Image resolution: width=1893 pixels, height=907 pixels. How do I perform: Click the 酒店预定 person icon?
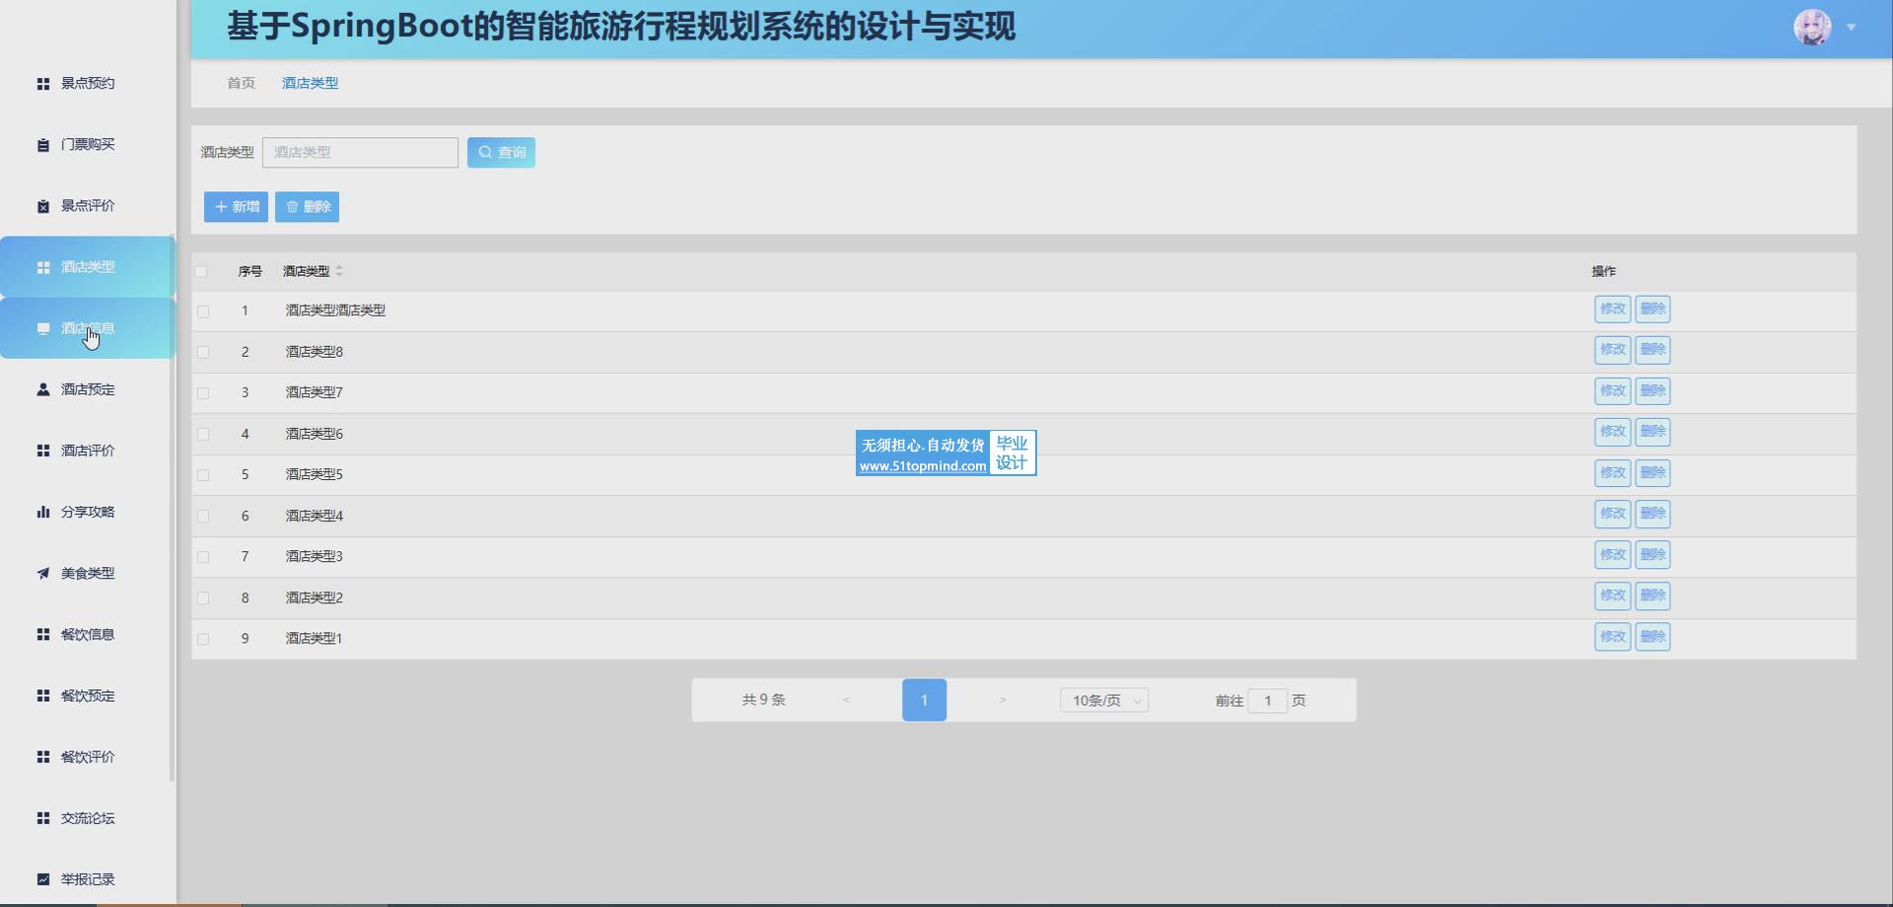coord(43,389)
